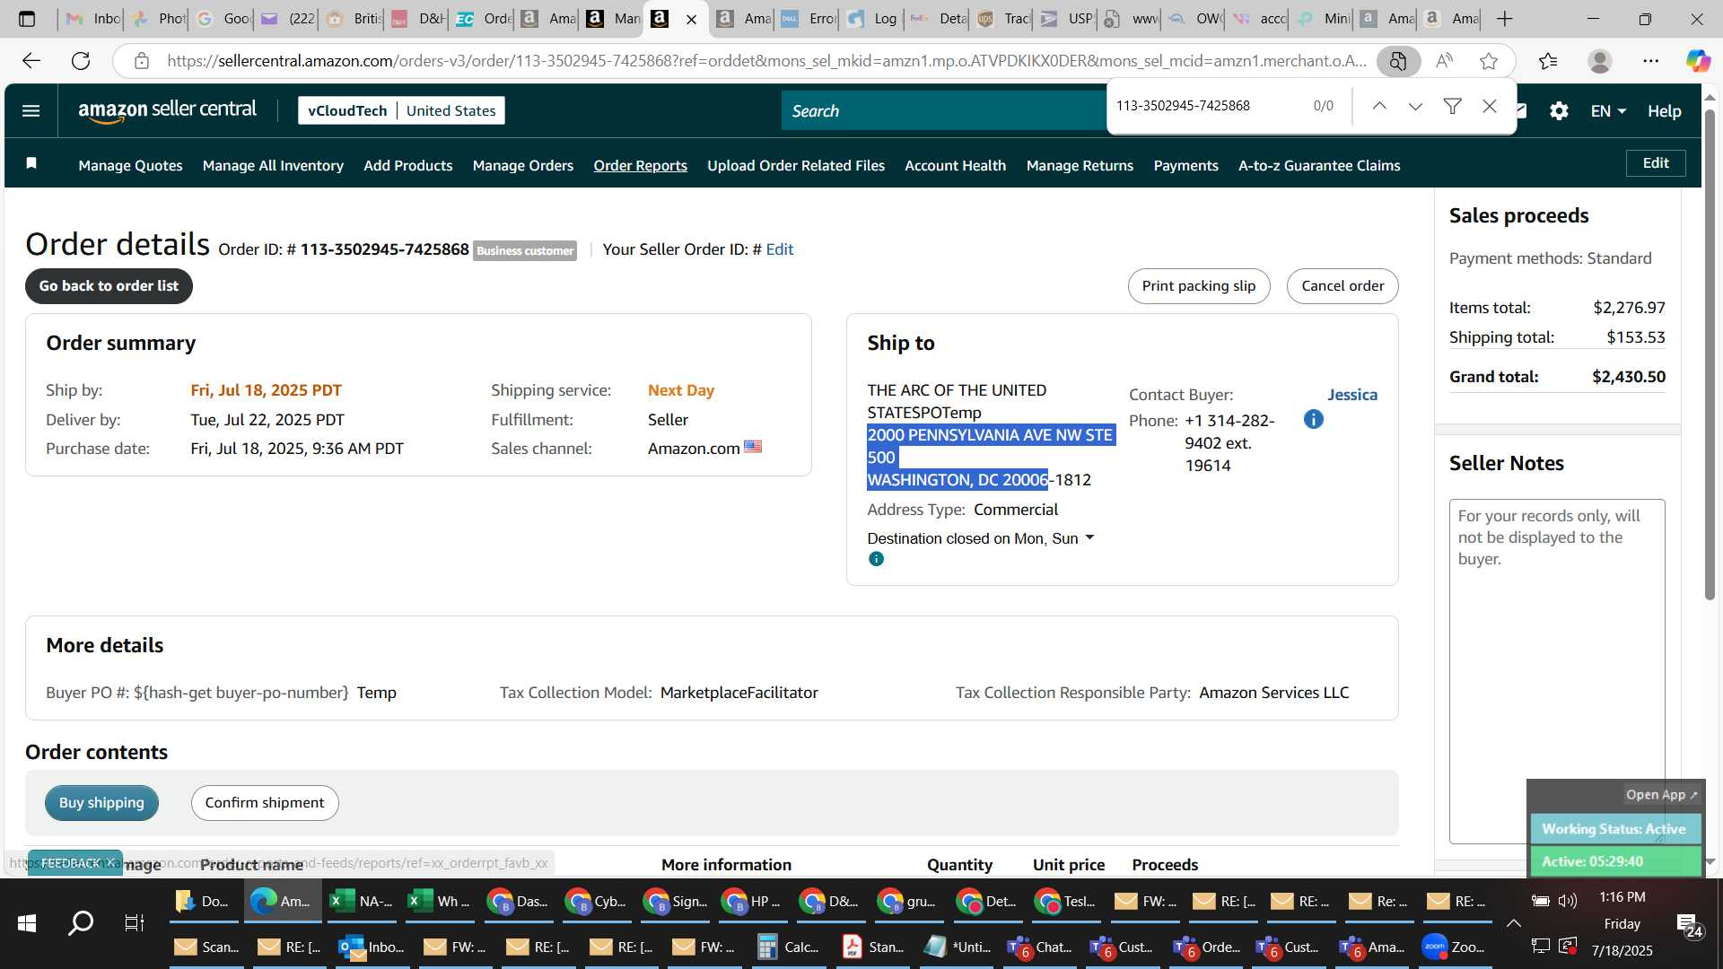The height and width of the screenshot is (969, 1723).
Task: Open the browser profile avatar
Action: click(x=1599, y=60)
